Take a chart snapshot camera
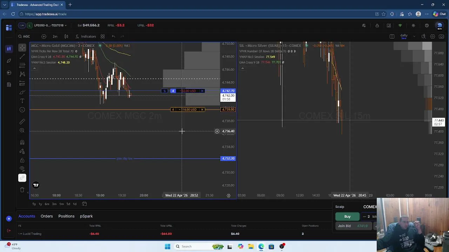Image resolution: width=449 pixels, height=252 pixels. pos(442,36)
